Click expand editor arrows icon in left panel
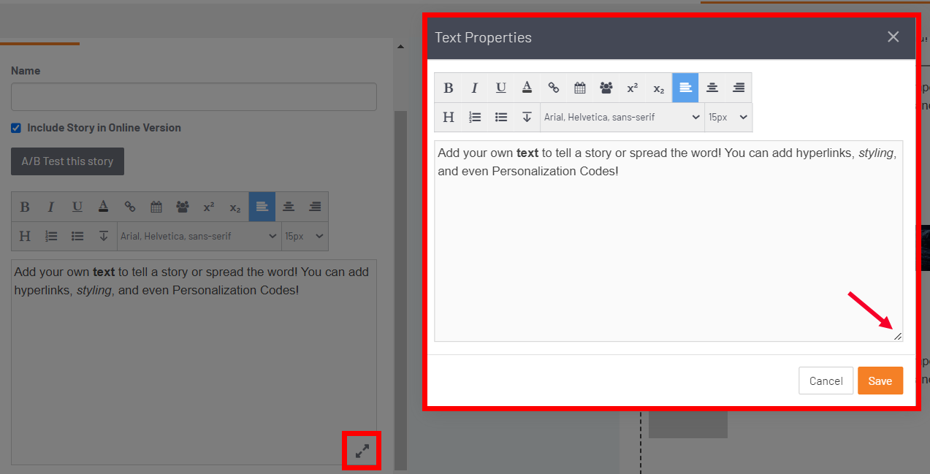930x474 pixels. 362,451
